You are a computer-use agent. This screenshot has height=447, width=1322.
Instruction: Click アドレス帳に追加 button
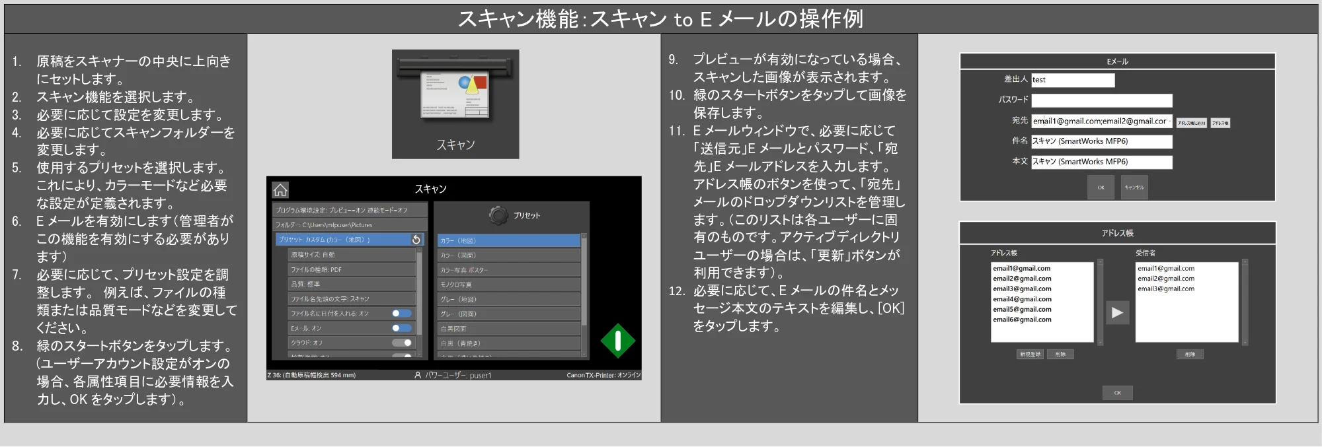(x=1192, y=123)
